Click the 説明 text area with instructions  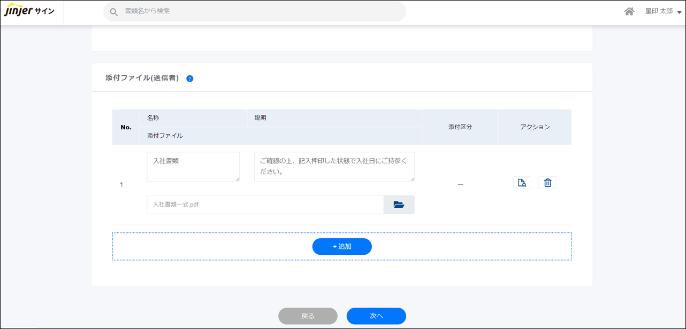pos(334,166)
